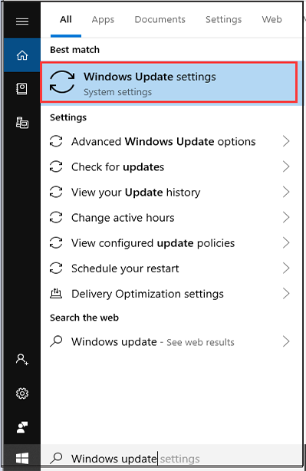Switch to the Apps tab

(103, 19)
